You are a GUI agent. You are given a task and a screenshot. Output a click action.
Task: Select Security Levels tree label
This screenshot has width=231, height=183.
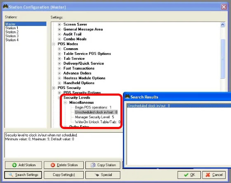point(77,98)
